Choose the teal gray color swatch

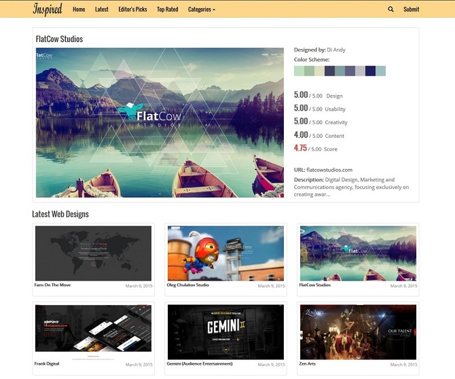point(340,71)
